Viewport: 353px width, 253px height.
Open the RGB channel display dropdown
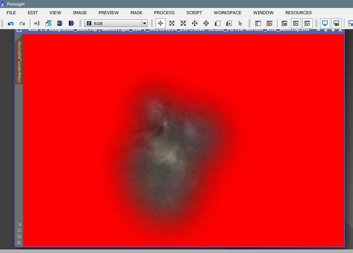(144, 24)
